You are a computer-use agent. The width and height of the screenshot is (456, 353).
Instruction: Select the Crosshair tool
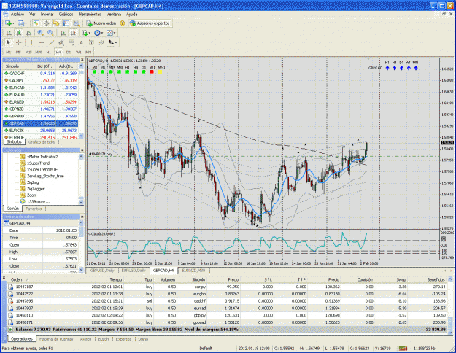[x=19, y=42]
